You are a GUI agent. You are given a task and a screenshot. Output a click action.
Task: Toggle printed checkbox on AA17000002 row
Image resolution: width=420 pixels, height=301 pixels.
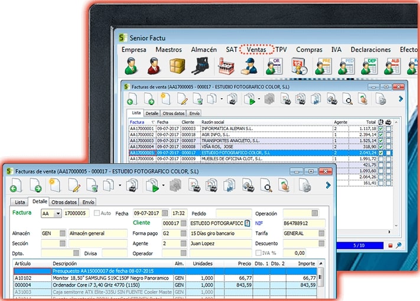click(x=388, y=135)
